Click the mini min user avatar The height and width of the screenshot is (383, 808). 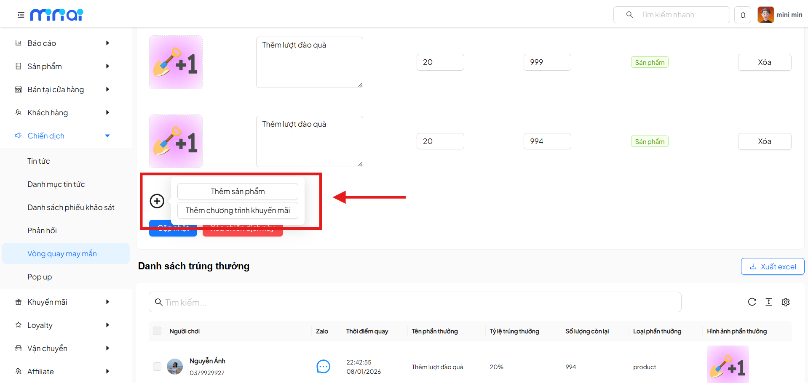[765, 15]
